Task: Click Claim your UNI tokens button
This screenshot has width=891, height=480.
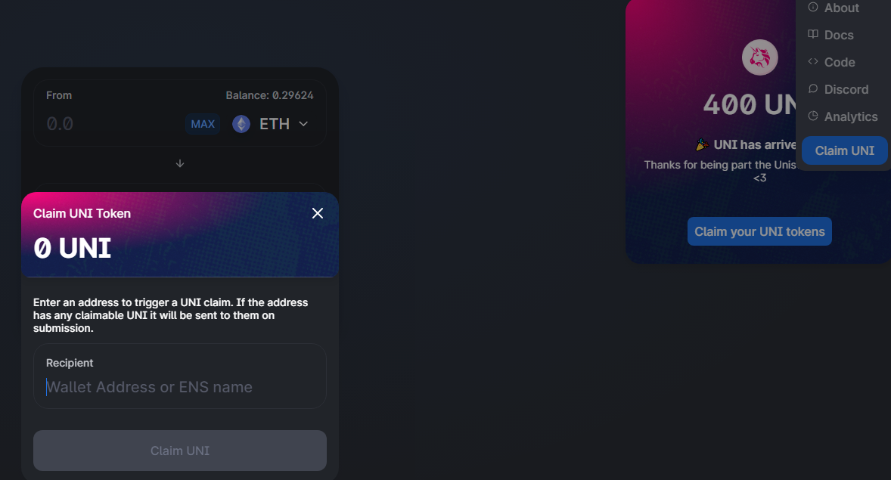Action: point(759,231)
